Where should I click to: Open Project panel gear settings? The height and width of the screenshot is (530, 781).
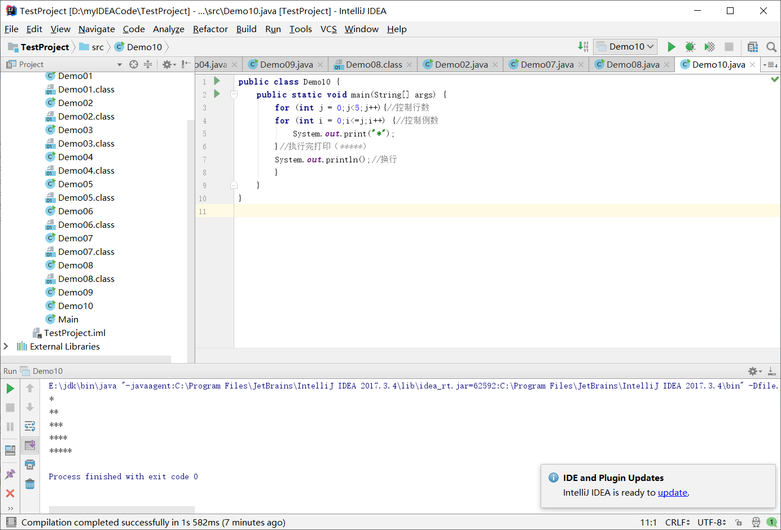coord(168,64)
